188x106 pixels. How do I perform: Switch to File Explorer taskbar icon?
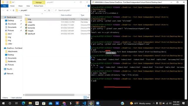(30, 103)
